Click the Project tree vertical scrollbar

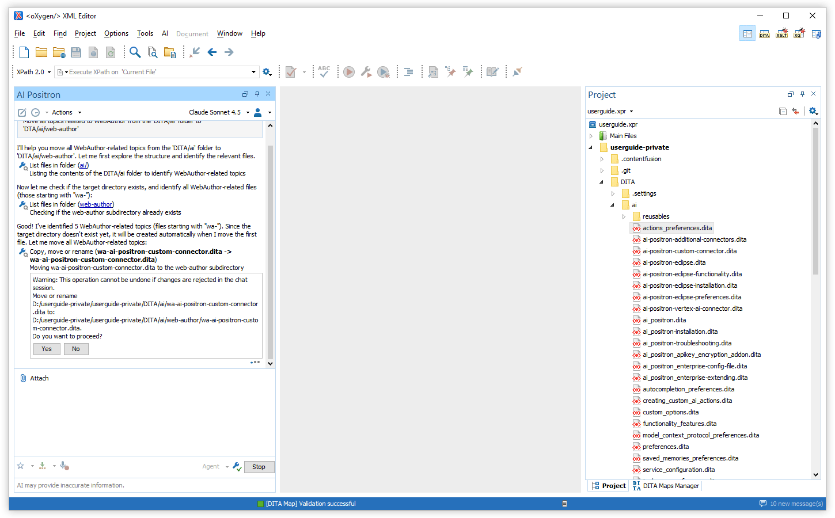(x=815, y=201)
